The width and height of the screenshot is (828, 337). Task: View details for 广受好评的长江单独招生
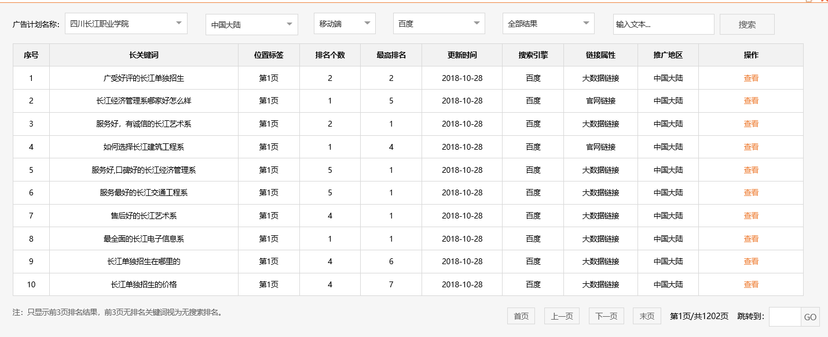pos(750,77)
